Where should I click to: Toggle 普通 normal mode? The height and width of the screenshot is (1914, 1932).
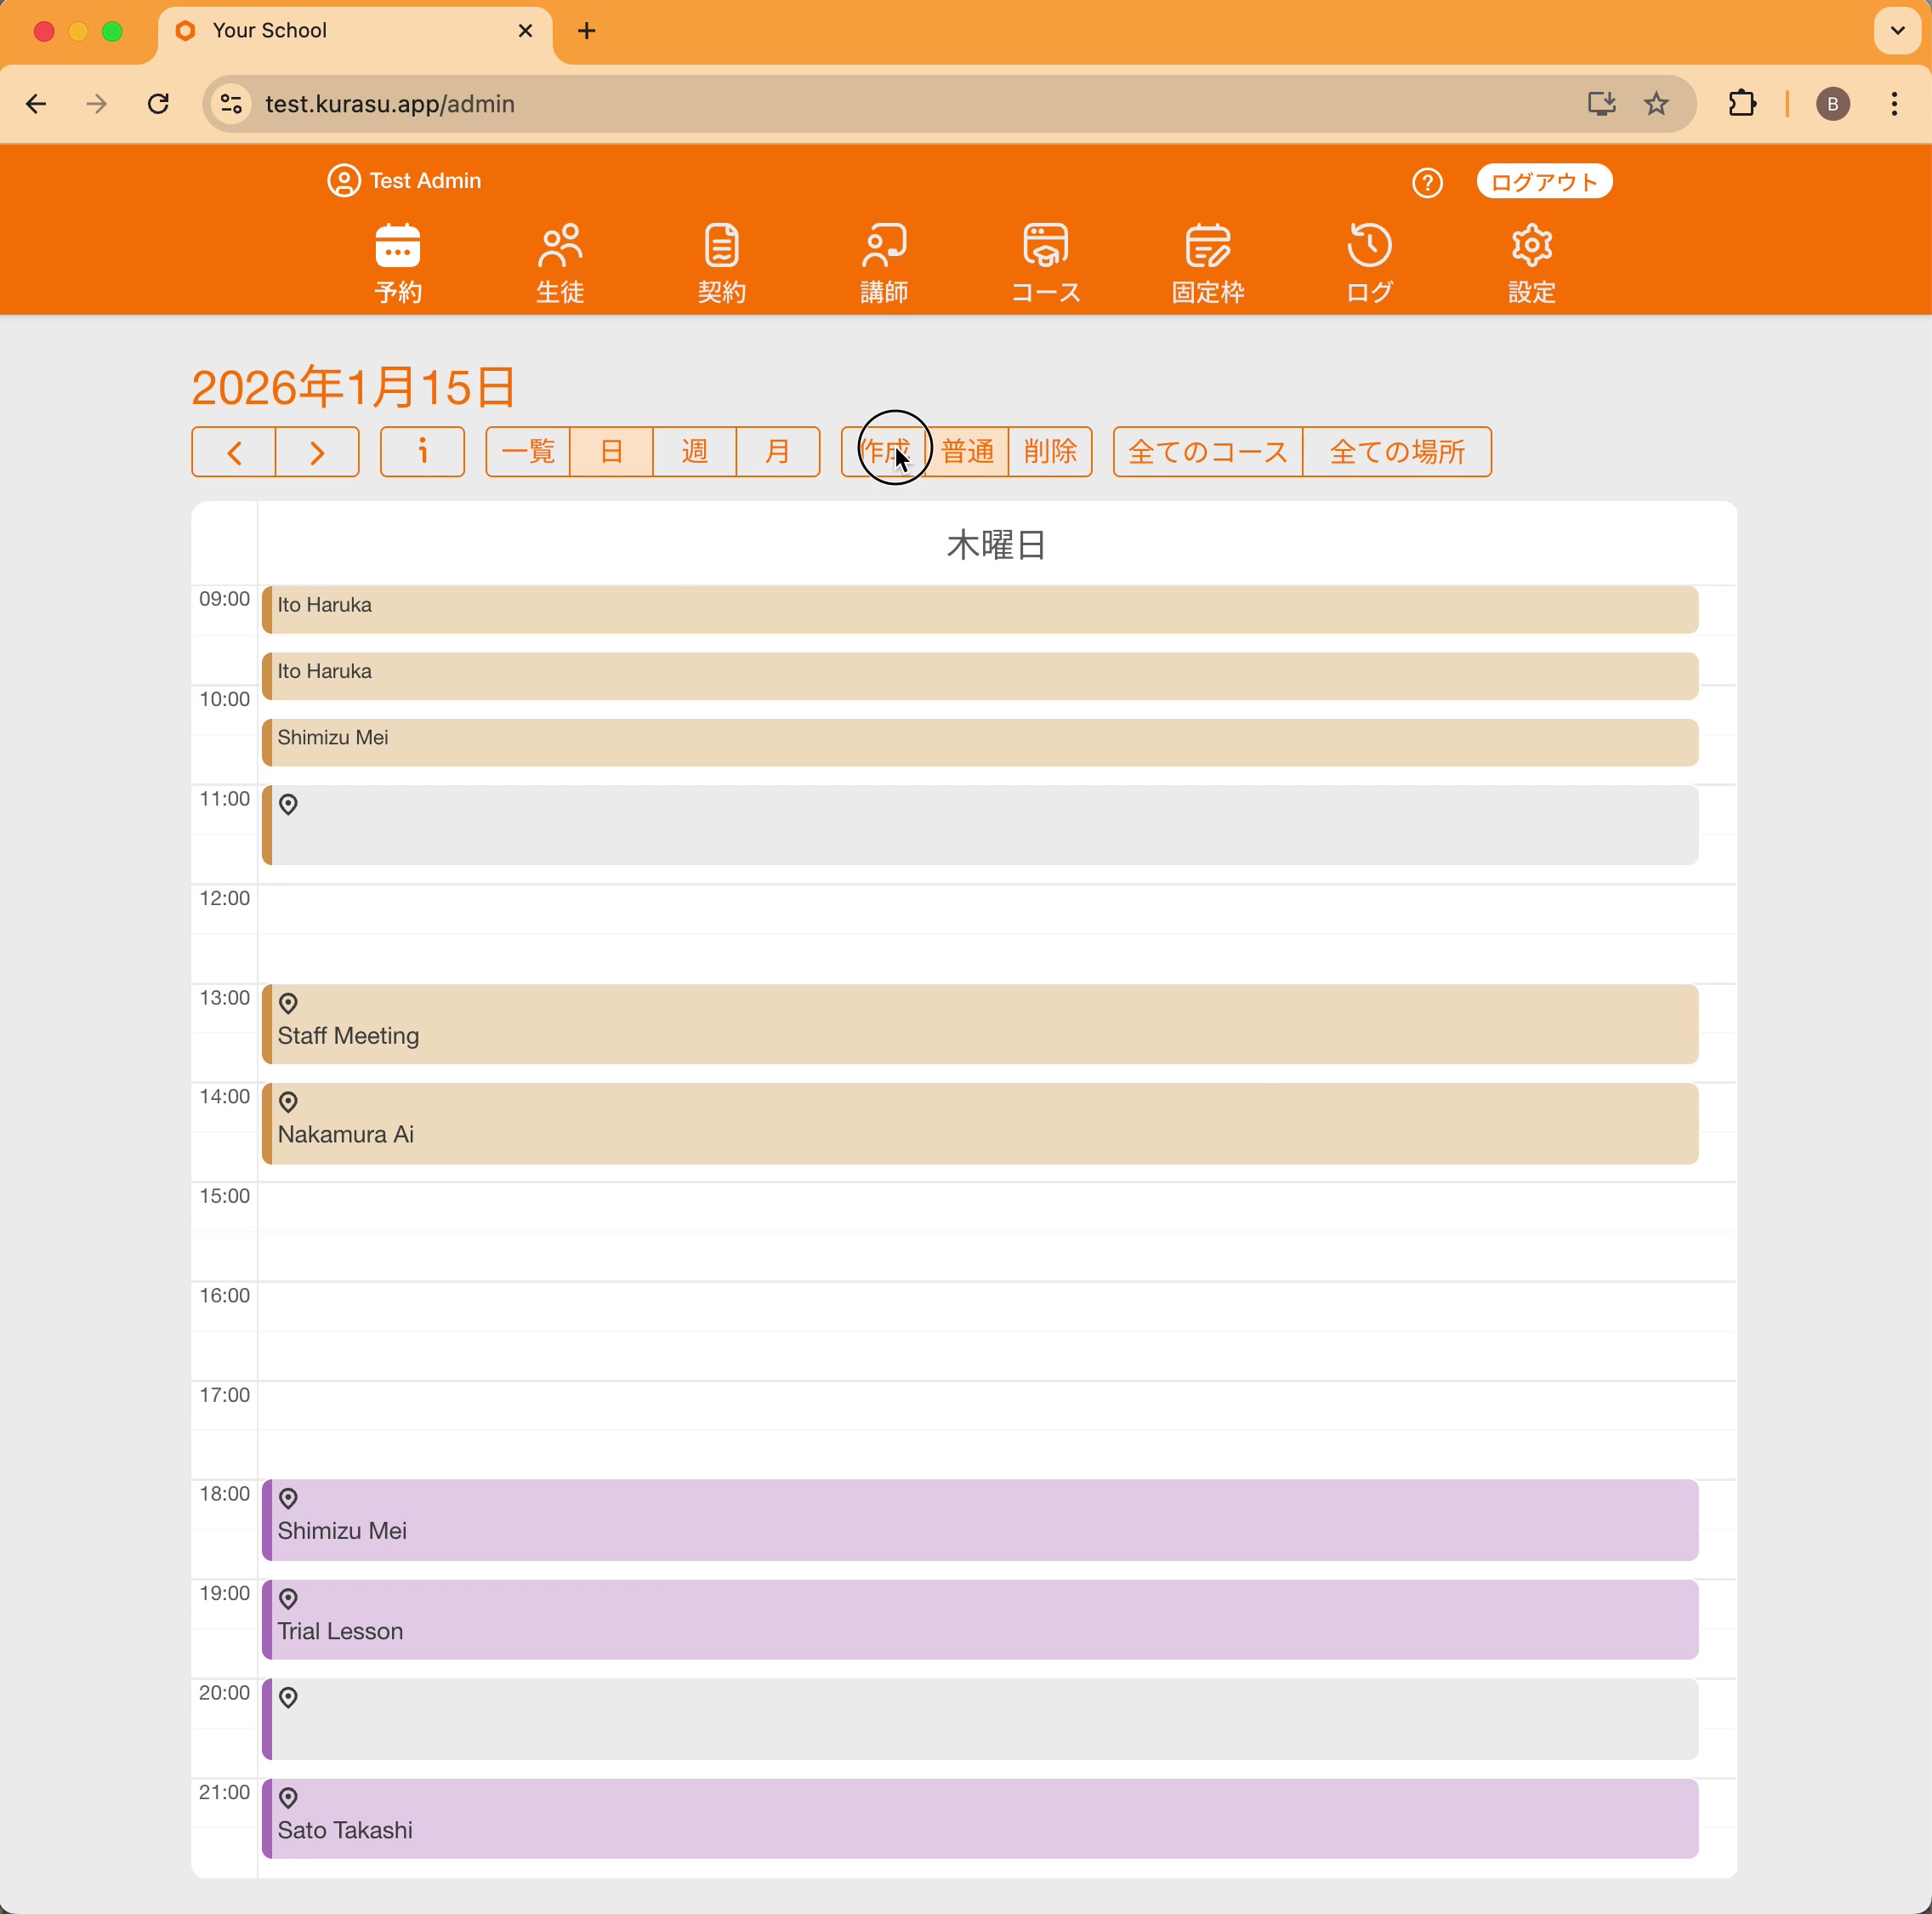coord(967,453)
